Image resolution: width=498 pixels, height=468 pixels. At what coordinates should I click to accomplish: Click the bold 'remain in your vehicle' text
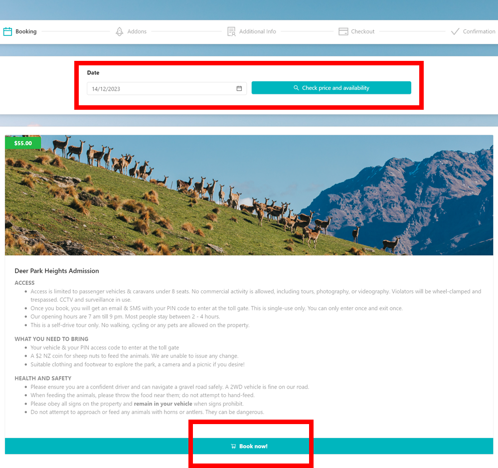pyautogui.click(x=163, y=404)
